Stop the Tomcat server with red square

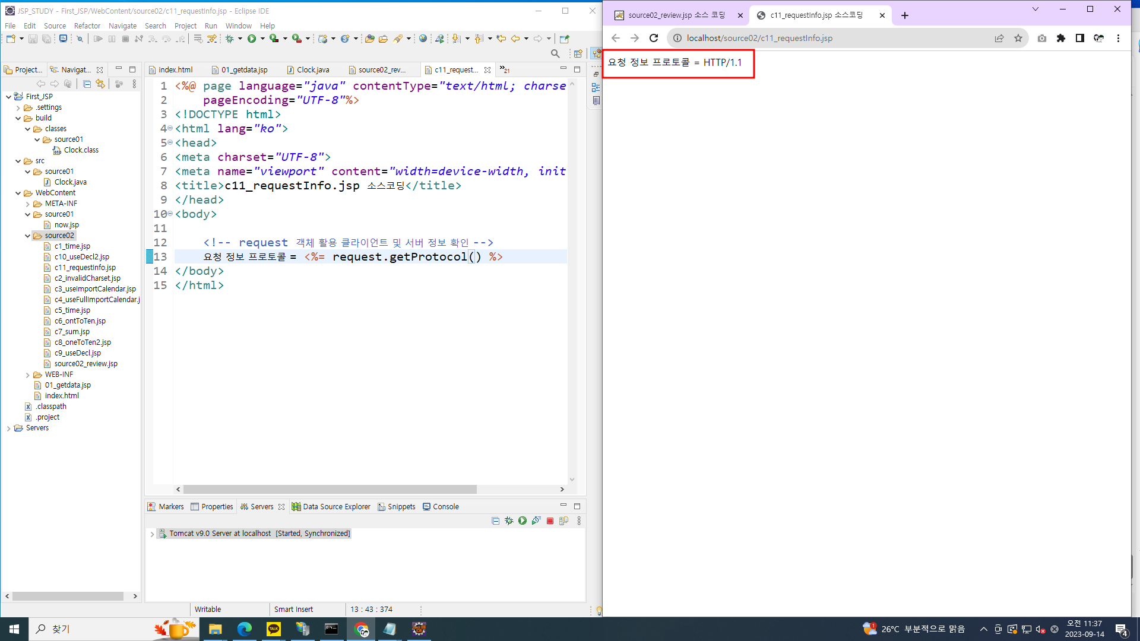(x=550, y=521)
